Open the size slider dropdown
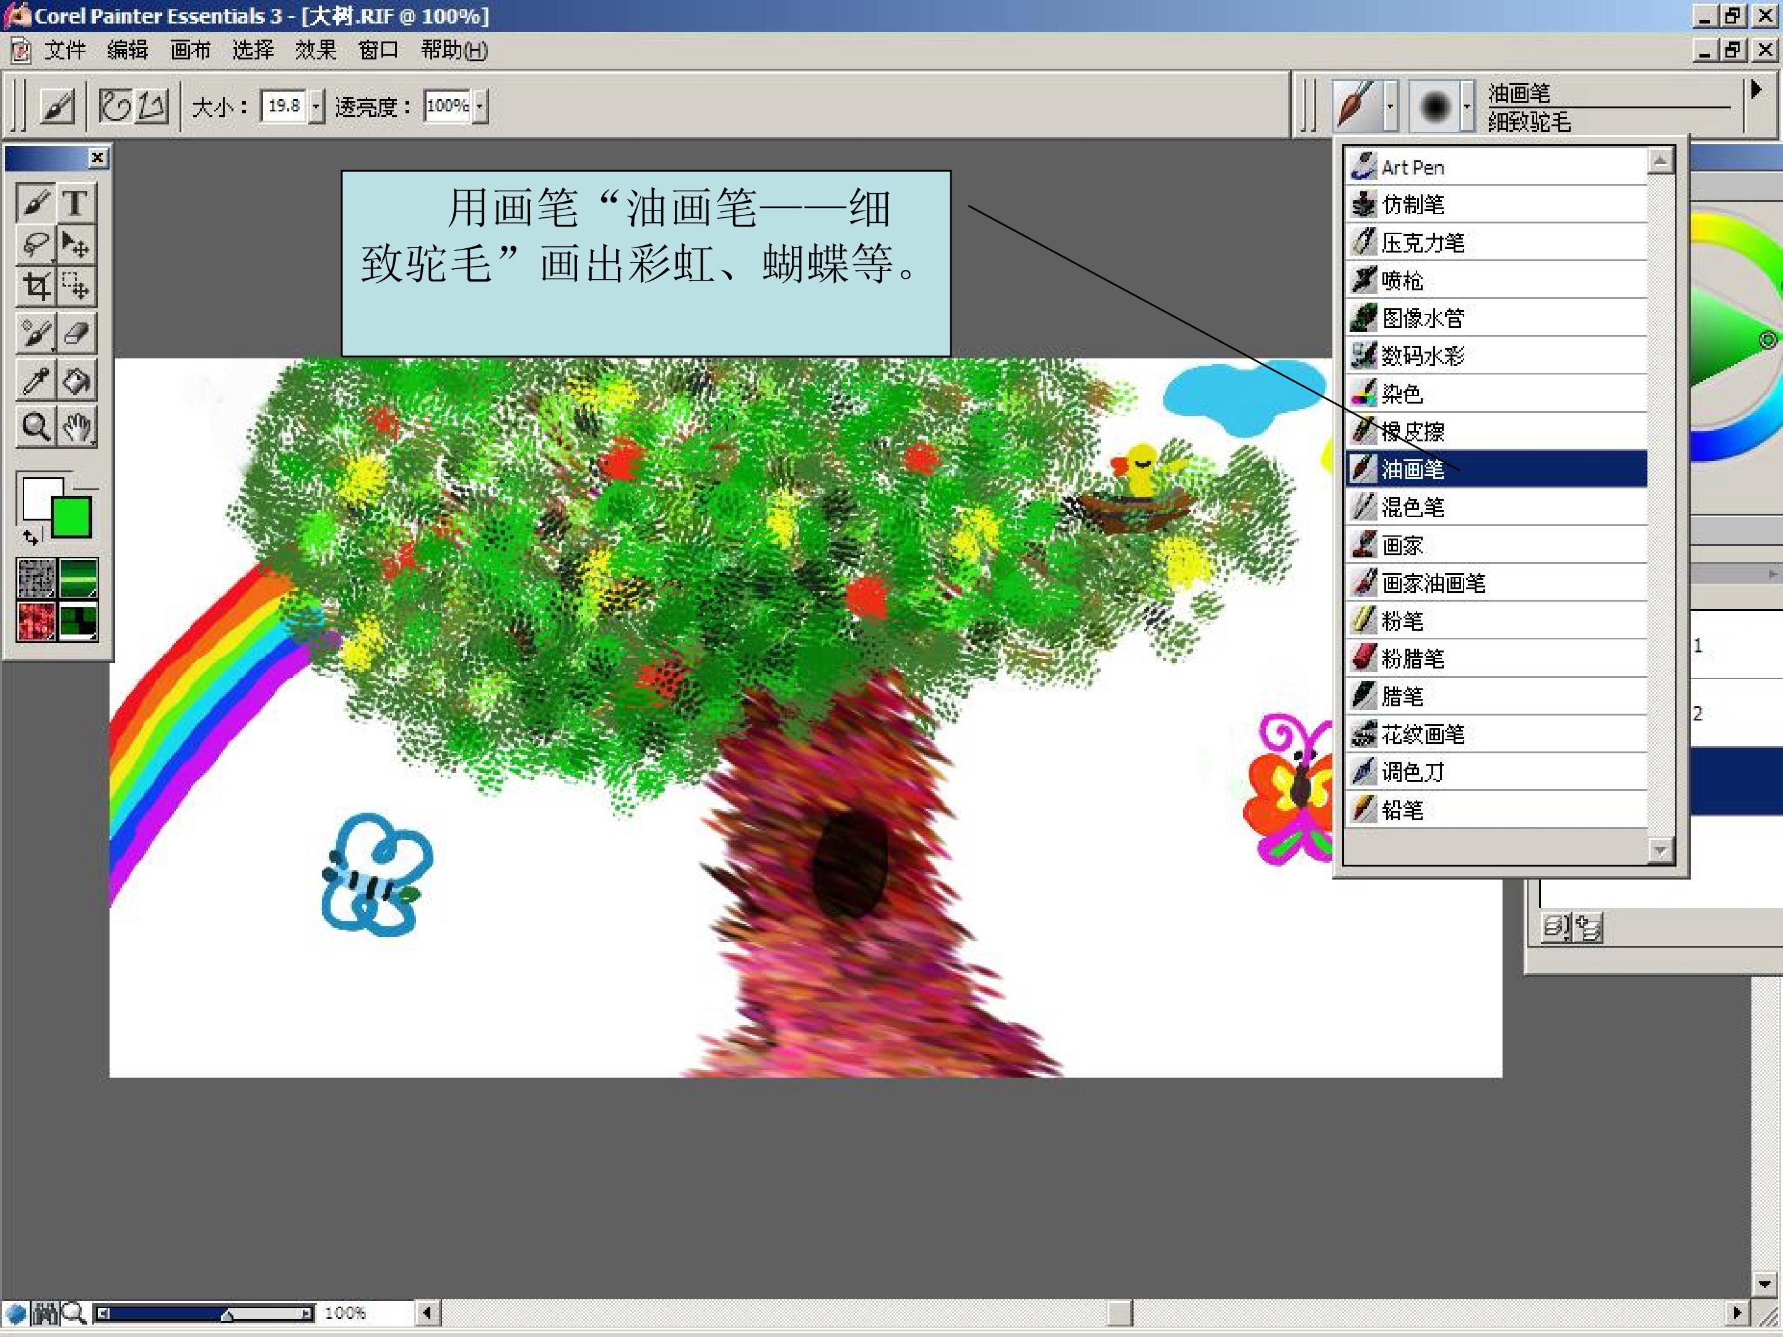The width and height of the screenshot is (1783, 1337). [316, 106]
